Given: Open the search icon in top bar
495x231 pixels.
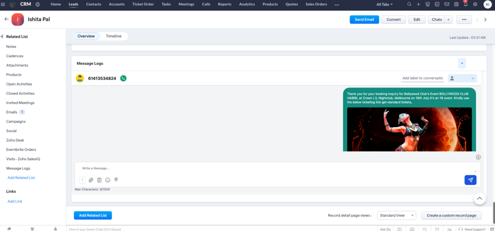Looking at the screenshot, I should click(x=409, y=4).
